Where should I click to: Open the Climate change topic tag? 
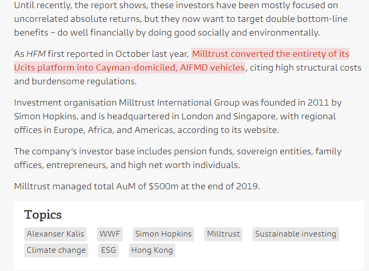tap(56, 250)
